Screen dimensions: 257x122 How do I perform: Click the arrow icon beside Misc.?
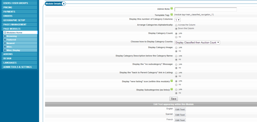5,47
